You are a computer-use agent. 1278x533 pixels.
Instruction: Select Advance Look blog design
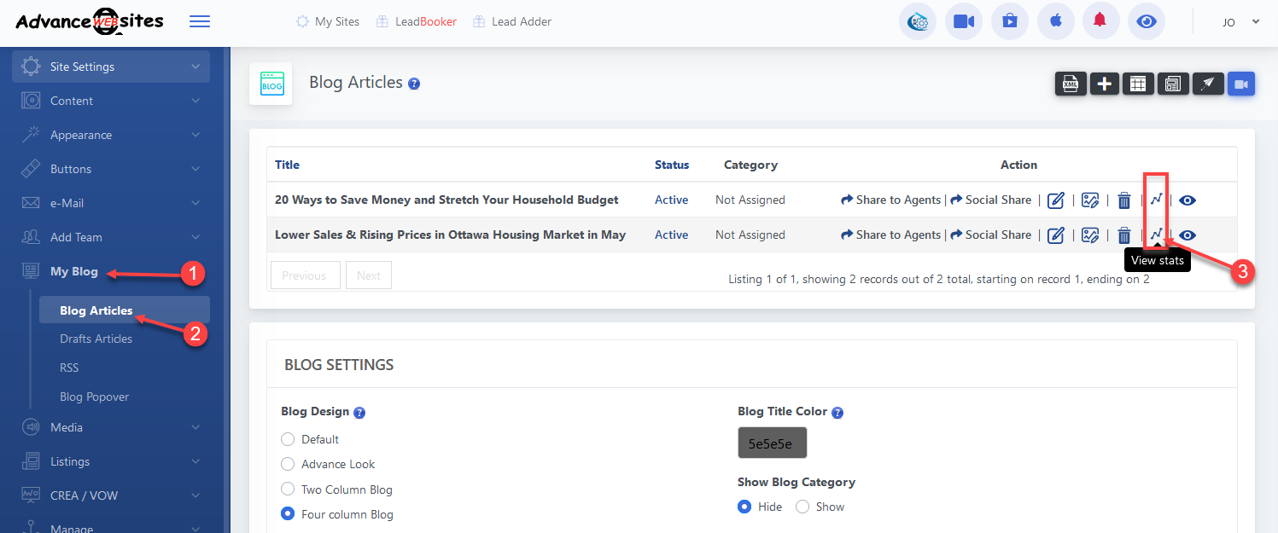click(287, 464)
